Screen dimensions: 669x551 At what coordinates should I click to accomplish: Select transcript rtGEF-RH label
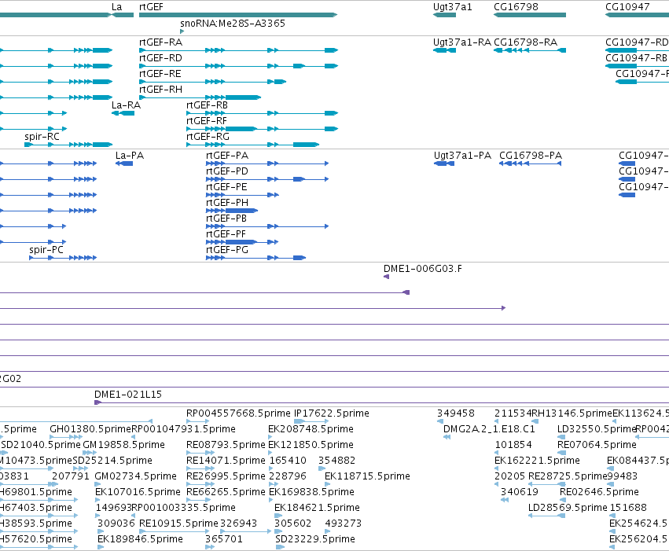[x=161, y=90]
